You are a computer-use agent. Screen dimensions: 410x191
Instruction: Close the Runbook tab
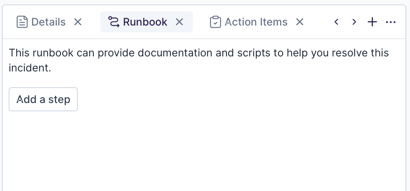click(180, 22)
